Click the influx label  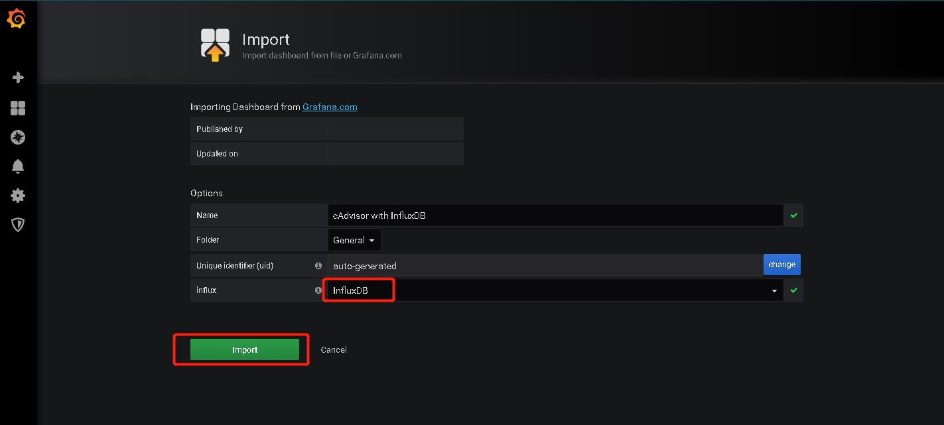click(x=206, y=290)
